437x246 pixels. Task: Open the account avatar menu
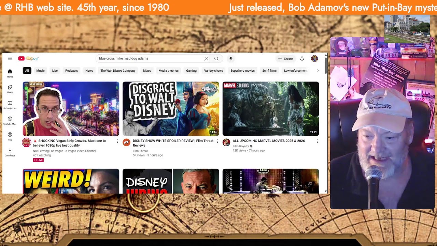314,59
